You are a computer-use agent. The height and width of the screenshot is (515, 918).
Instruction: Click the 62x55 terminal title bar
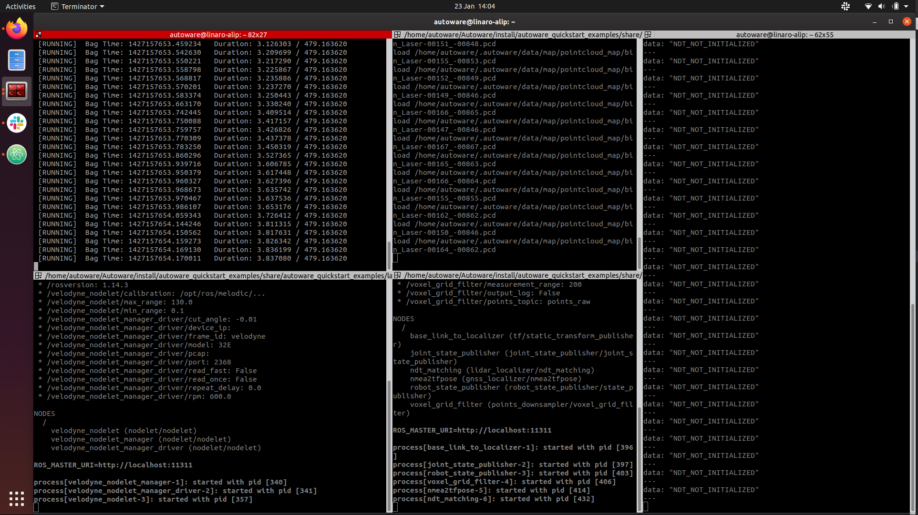tap(784, 35)
